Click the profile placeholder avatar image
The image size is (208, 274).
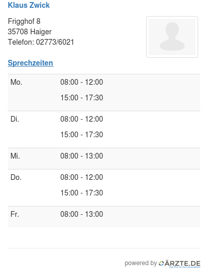[172, 37]
